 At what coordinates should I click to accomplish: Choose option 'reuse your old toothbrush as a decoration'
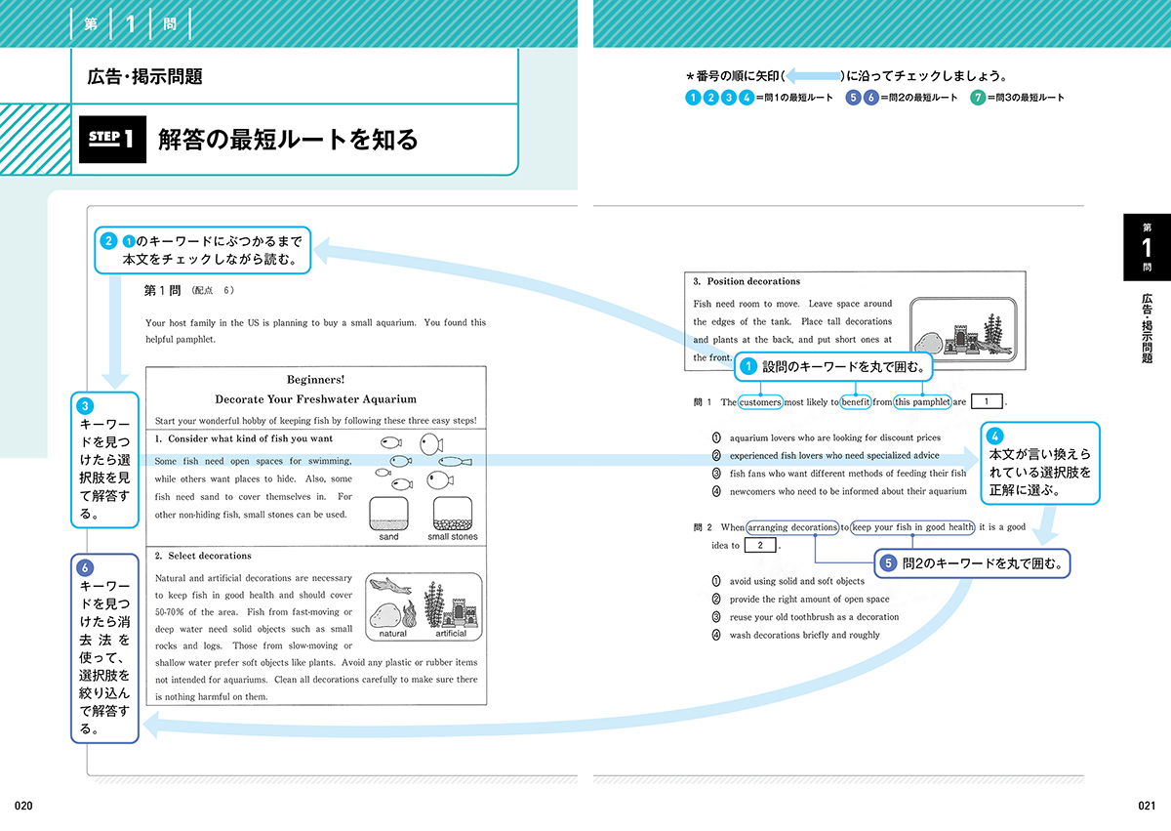point(805,617)
